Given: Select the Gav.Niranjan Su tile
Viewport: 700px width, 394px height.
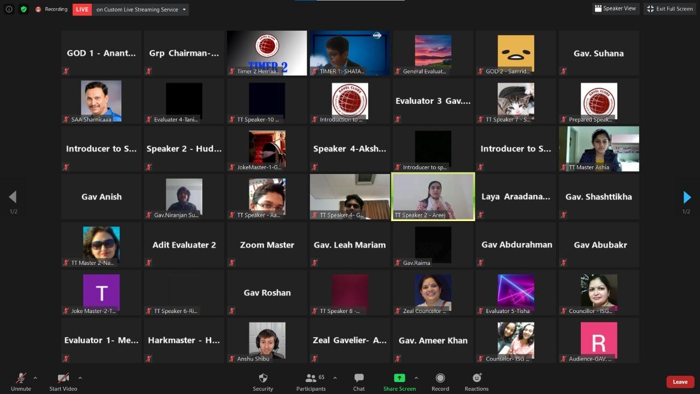Looking at the screenshot, I should 184,196.
